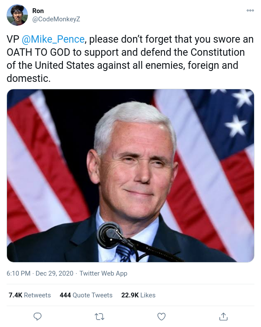Image resolution: width=261 pixels, height=327 pixels.
Task: View the 22.9K Likes list
Action: click(138, 295)
